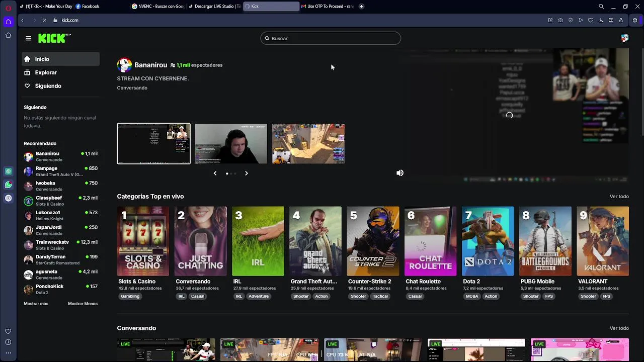Switch to the TikTok Make Your Day tab
This screenshot has height=362, width=644.
coord(45,7)
